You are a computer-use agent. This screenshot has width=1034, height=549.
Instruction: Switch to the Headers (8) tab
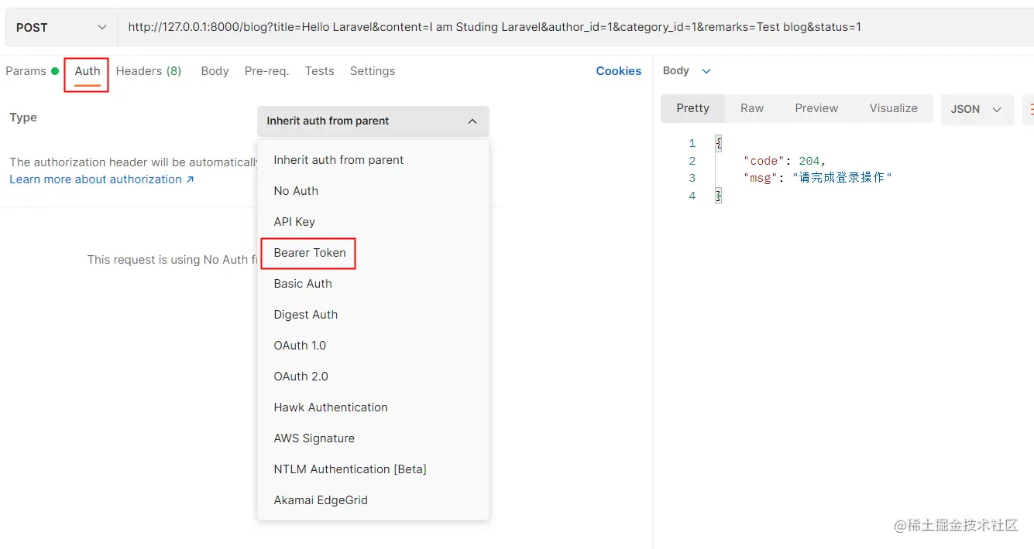pyautogui.click(x=148, y=71)
